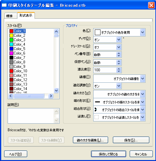The image size is (156, 161).
Task: Open the グレースケール(G) grayscale dropdown
Action: [119, 47]
